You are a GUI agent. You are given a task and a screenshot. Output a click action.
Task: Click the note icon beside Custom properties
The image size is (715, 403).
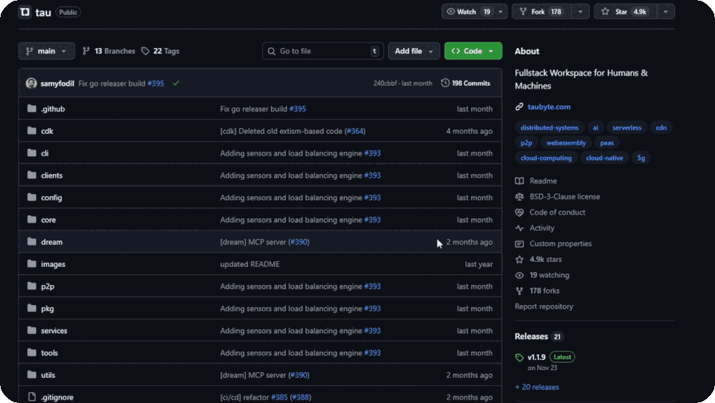point(519,243)
